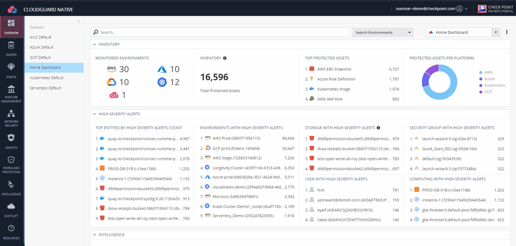Click into the Search input field
516x246 pixels.
(x=219, y=32)
